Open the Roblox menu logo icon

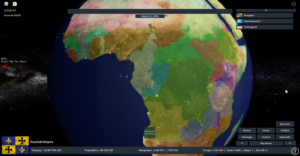coord(6,4)
